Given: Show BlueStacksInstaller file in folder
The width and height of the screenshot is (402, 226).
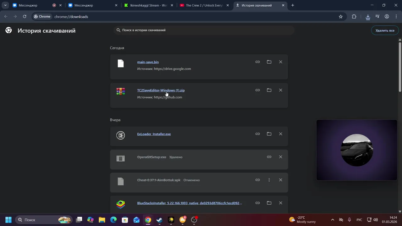Looking at the screenshot, I should 269,203.
